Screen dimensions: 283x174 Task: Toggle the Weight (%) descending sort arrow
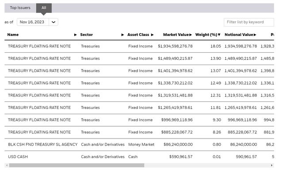219,35
